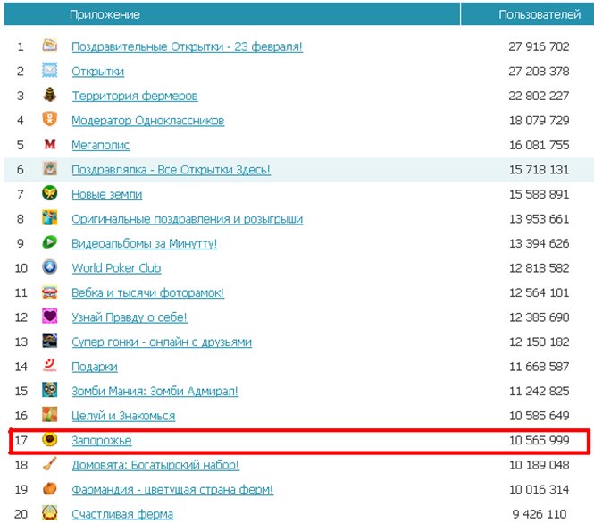Image resolution: width=594 pixels, height=524 pixels.
Task: Click the sunflower Запорожье icon
Action: 50,439
